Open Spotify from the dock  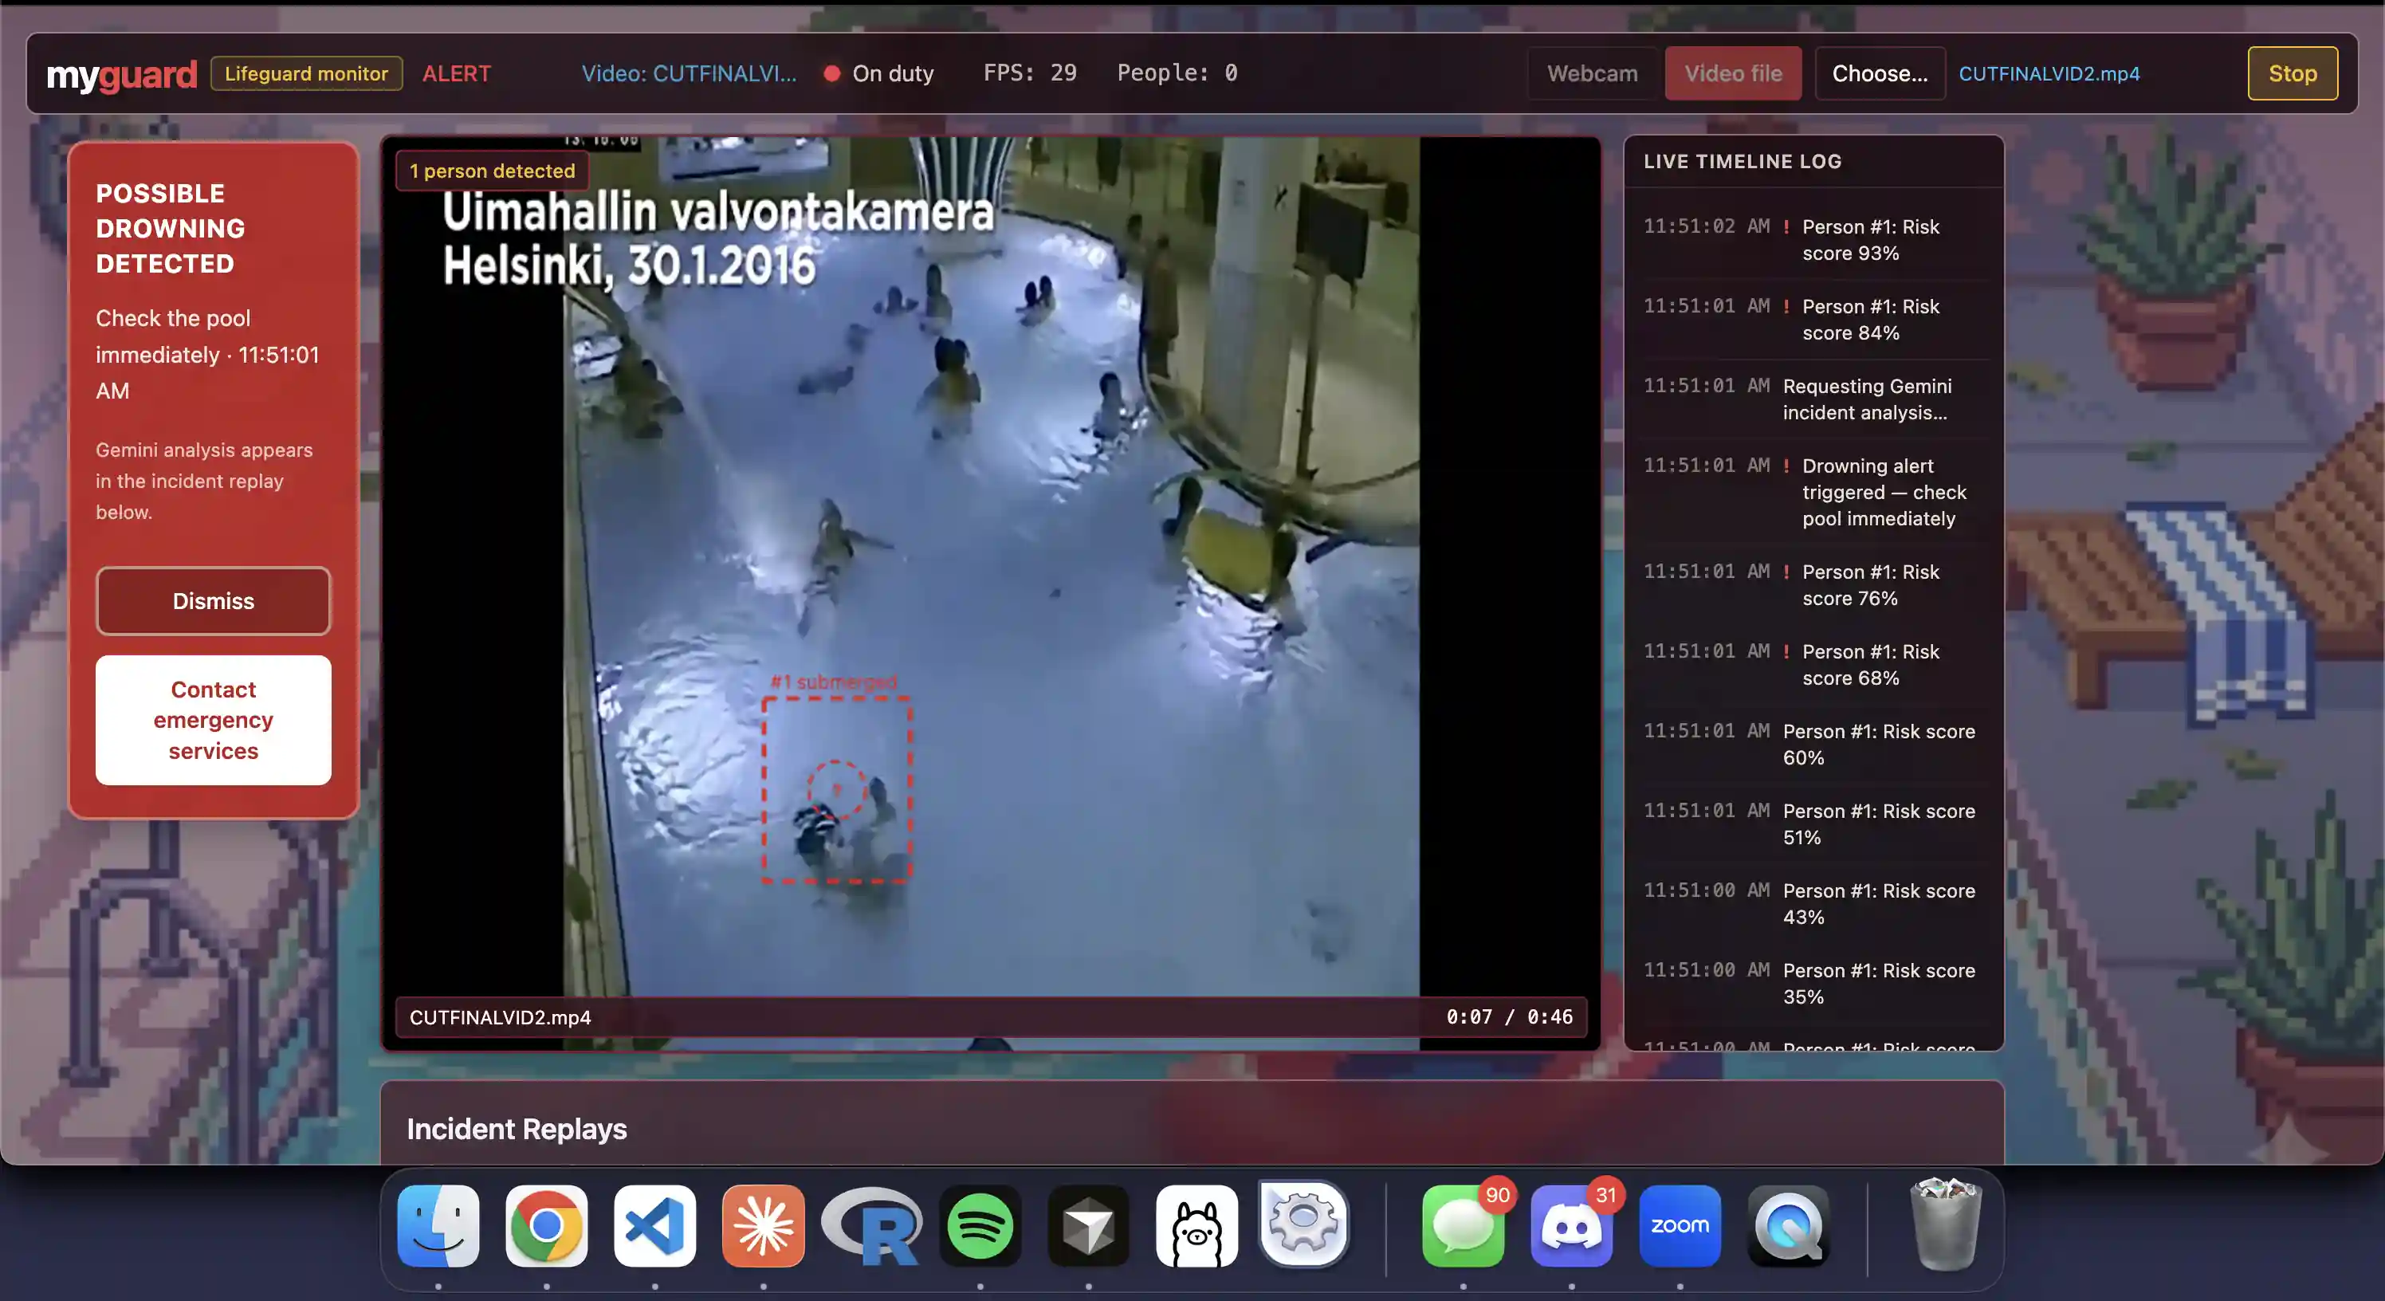tap(980, 1225)
